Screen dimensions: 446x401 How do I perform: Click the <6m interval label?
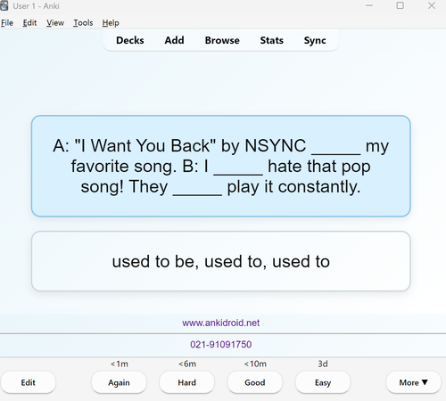pos(187,364)
